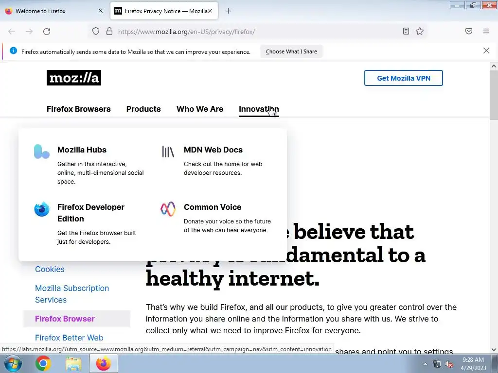Open the MDN Web Docs link
Image resolution: width=498 pixels, height=373 pixels.
(x=213, y=150)
